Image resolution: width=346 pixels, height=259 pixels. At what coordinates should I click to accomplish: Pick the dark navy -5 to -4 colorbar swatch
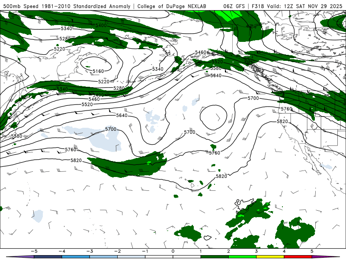[48, 257]
